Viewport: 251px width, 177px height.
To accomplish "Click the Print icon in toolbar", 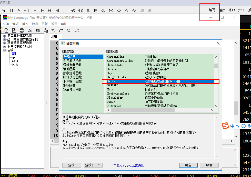I will click(x=22, y=30).
